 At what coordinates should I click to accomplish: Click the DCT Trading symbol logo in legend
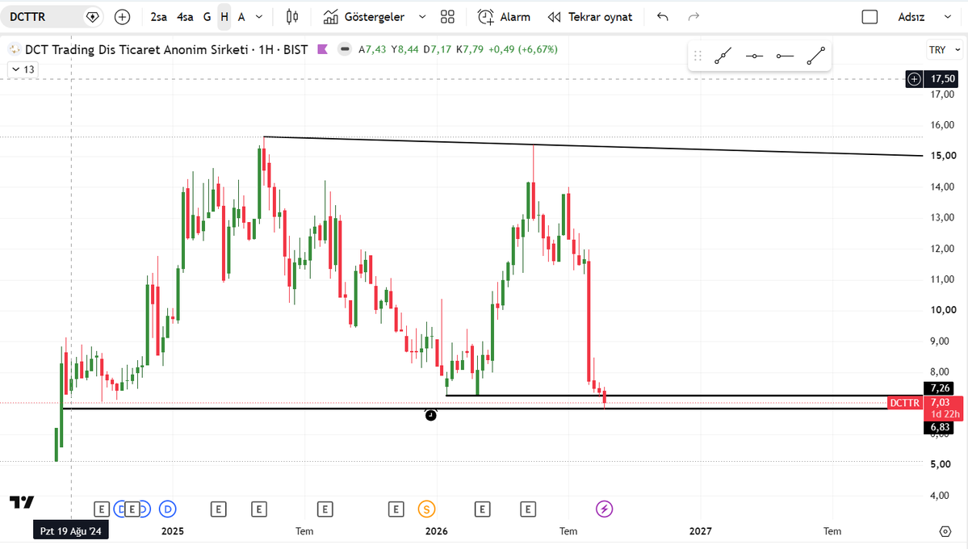click(15, 49)
